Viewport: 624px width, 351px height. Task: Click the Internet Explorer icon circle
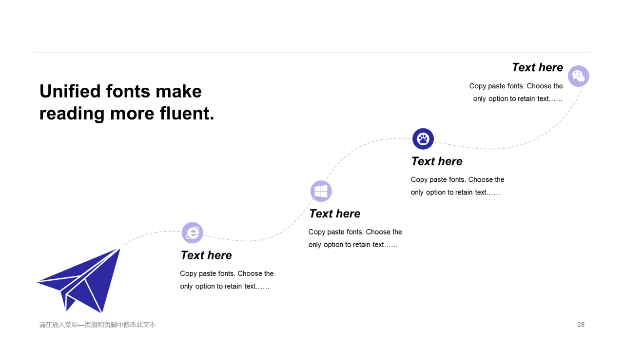pyautogui.click(x=193, y=233)
